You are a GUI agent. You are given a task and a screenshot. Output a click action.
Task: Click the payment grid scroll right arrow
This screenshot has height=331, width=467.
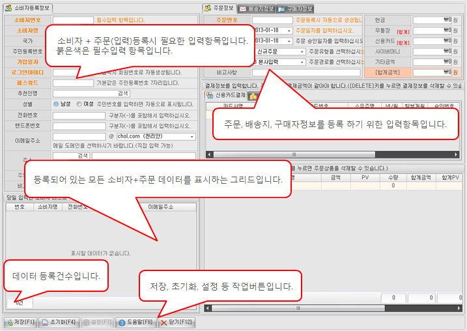pyautogui.click(x=456, y=154)
